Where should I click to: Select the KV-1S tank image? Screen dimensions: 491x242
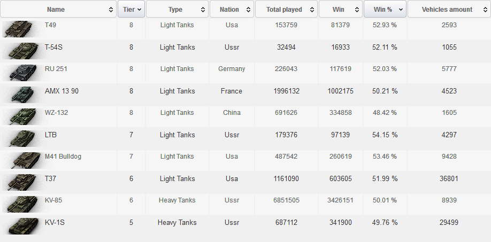coord(20,225)
